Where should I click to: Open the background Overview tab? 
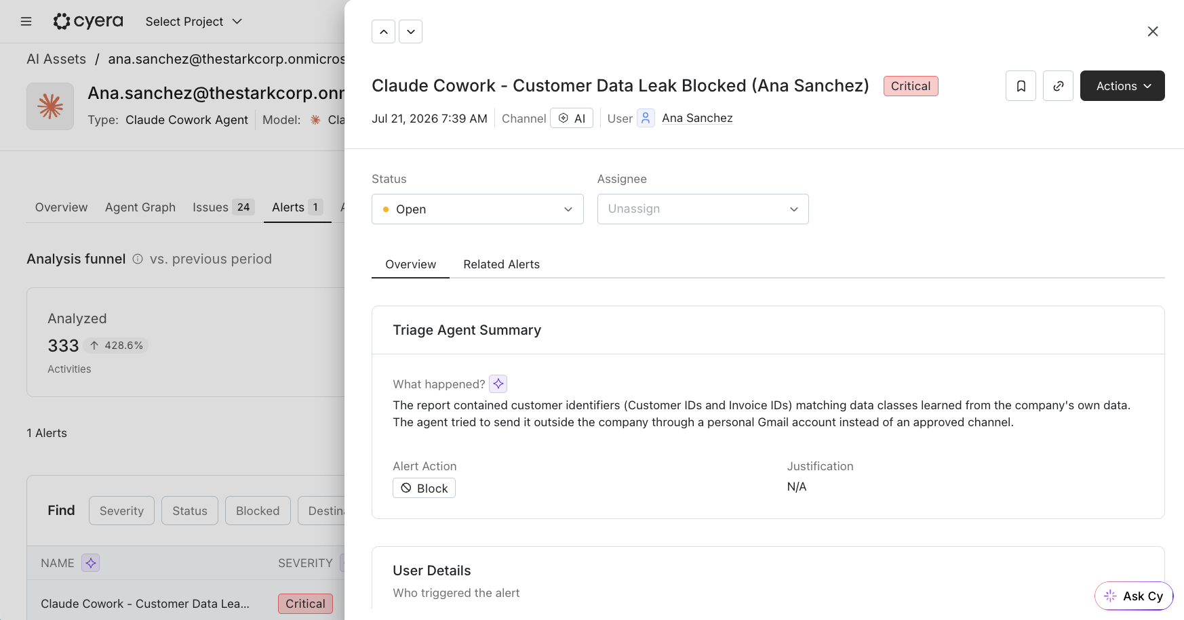pyautogui.click(x=62, y=207)
